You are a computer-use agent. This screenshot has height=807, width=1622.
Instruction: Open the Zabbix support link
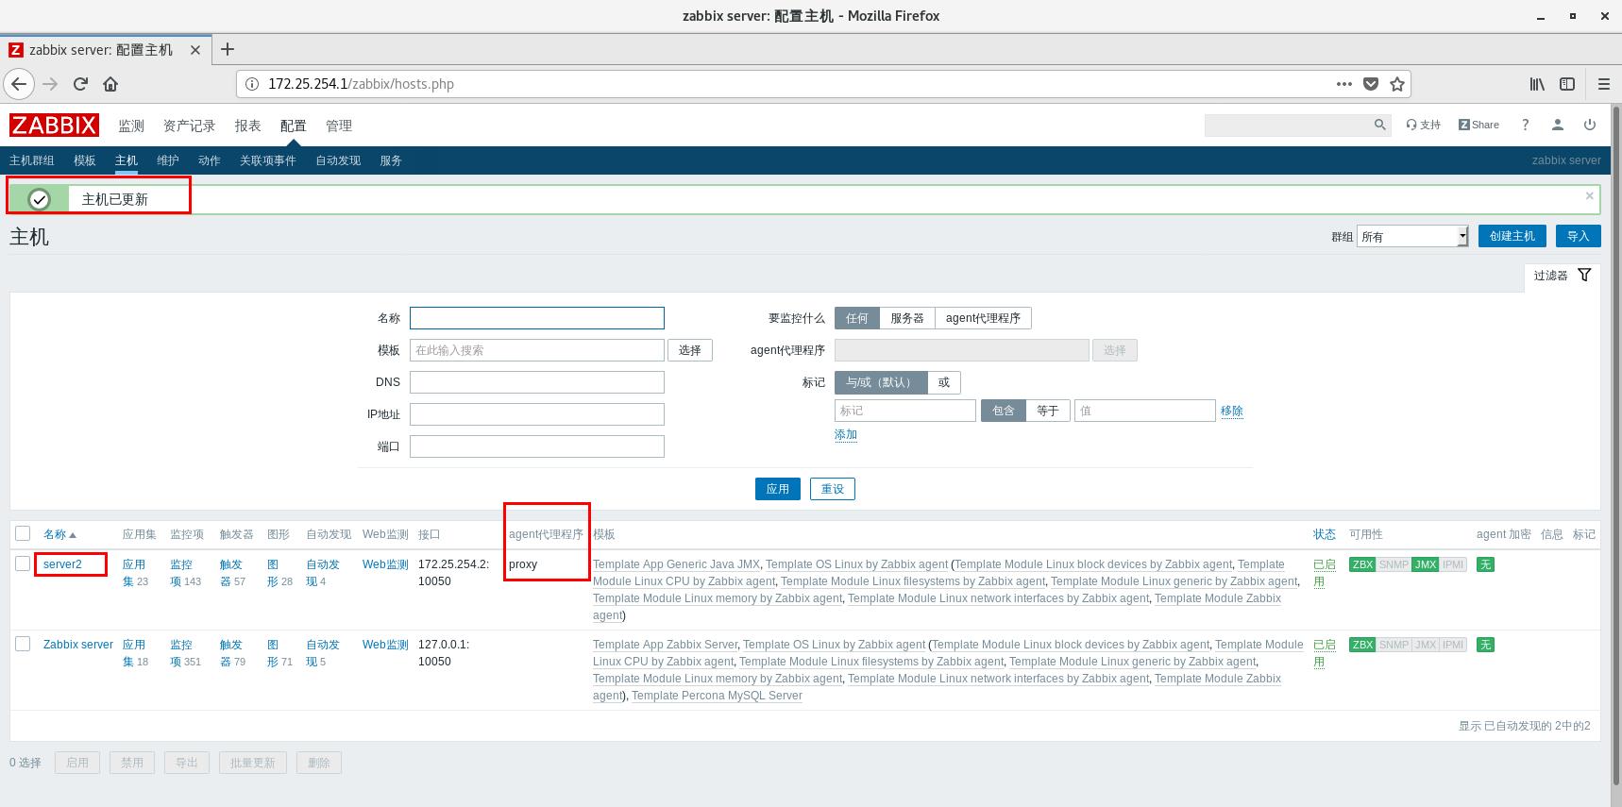click(x=1424, y=125)
